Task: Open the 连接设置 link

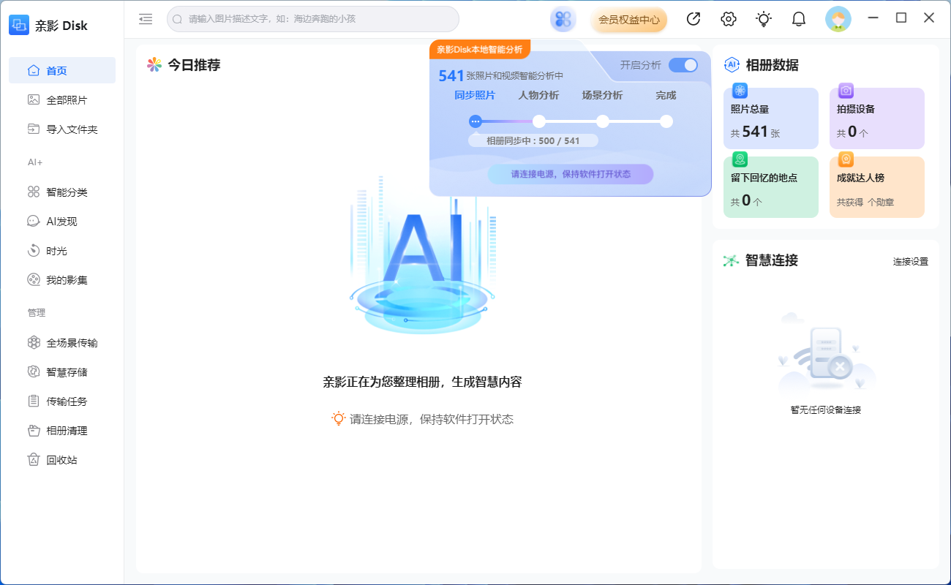Action: (910, 261)
